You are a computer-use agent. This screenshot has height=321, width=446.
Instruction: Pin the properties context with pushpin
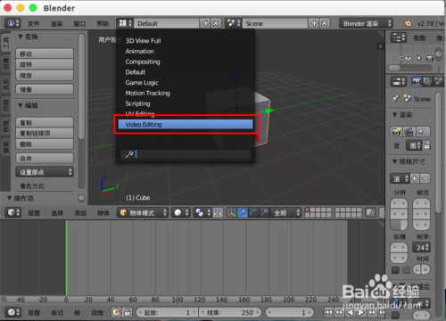pos(395,98)
